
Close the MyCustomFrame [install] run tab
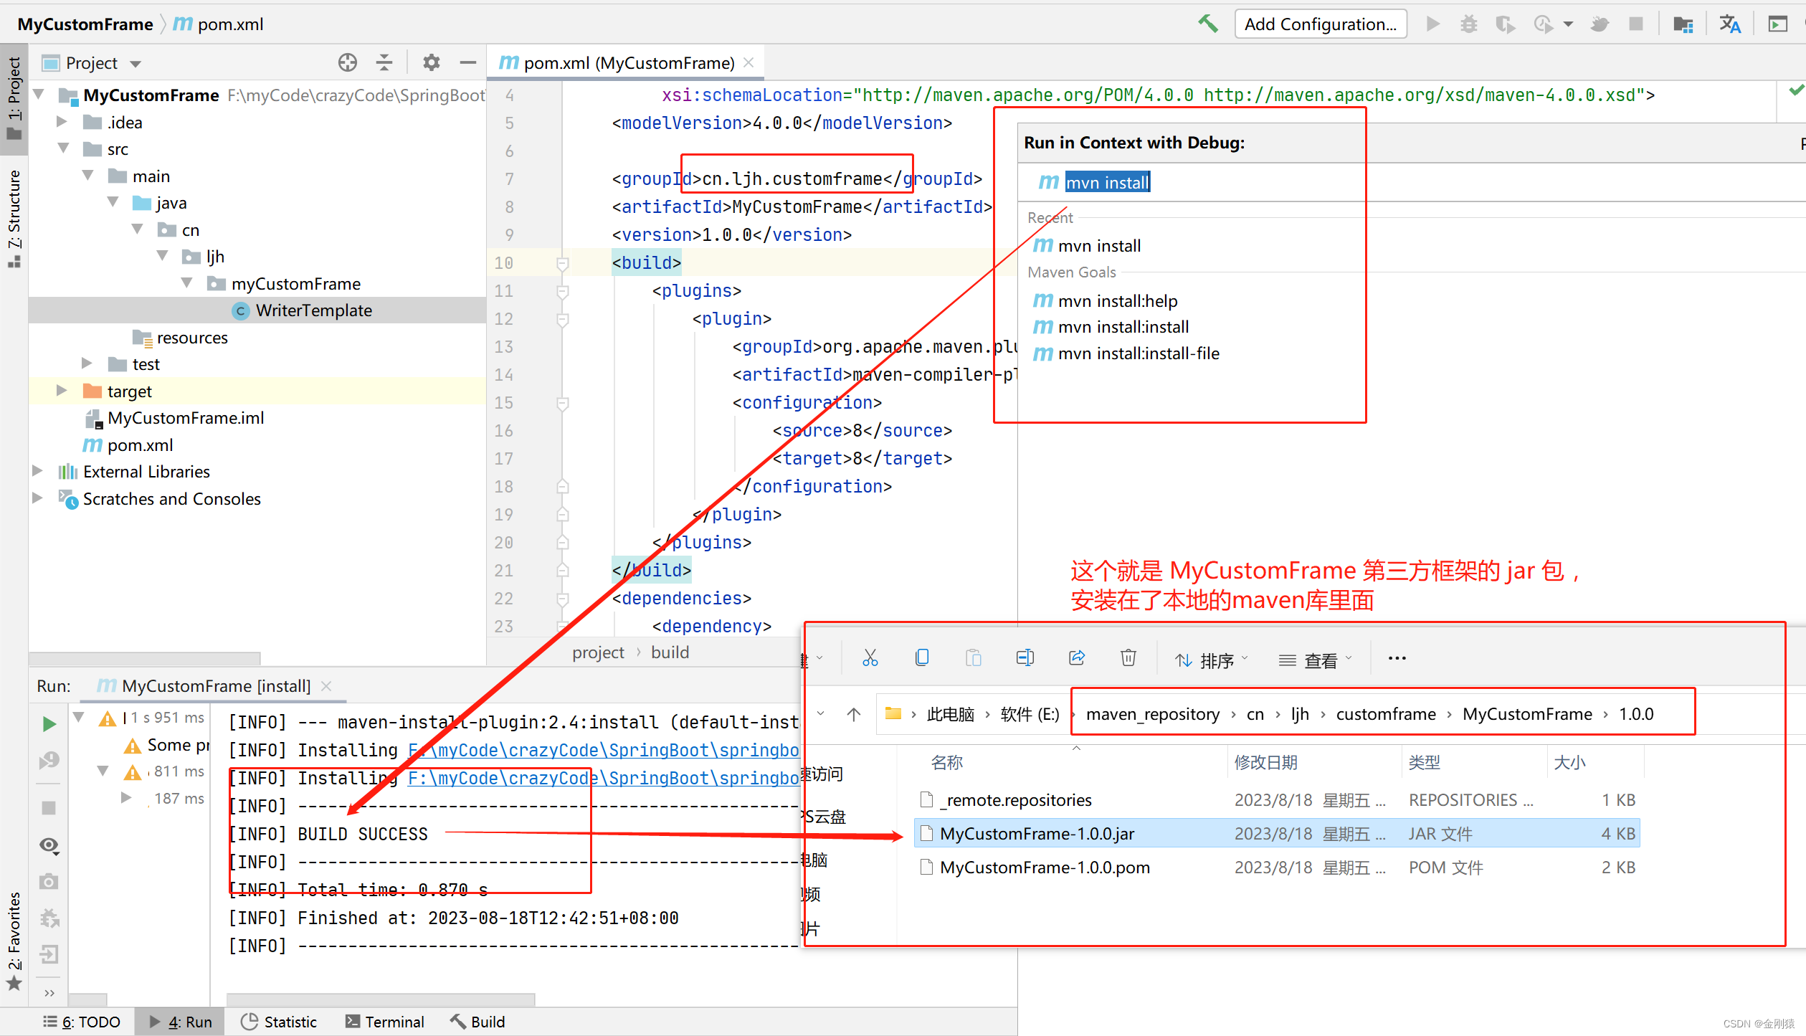[326, 686]
